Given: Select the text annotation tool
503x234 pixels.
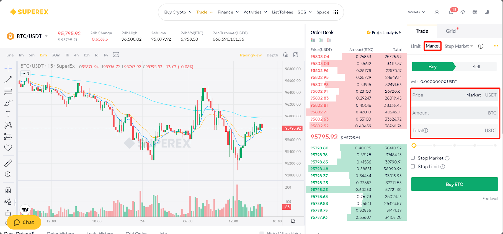Looking at the screenshot, I should (x=8, y=114).
